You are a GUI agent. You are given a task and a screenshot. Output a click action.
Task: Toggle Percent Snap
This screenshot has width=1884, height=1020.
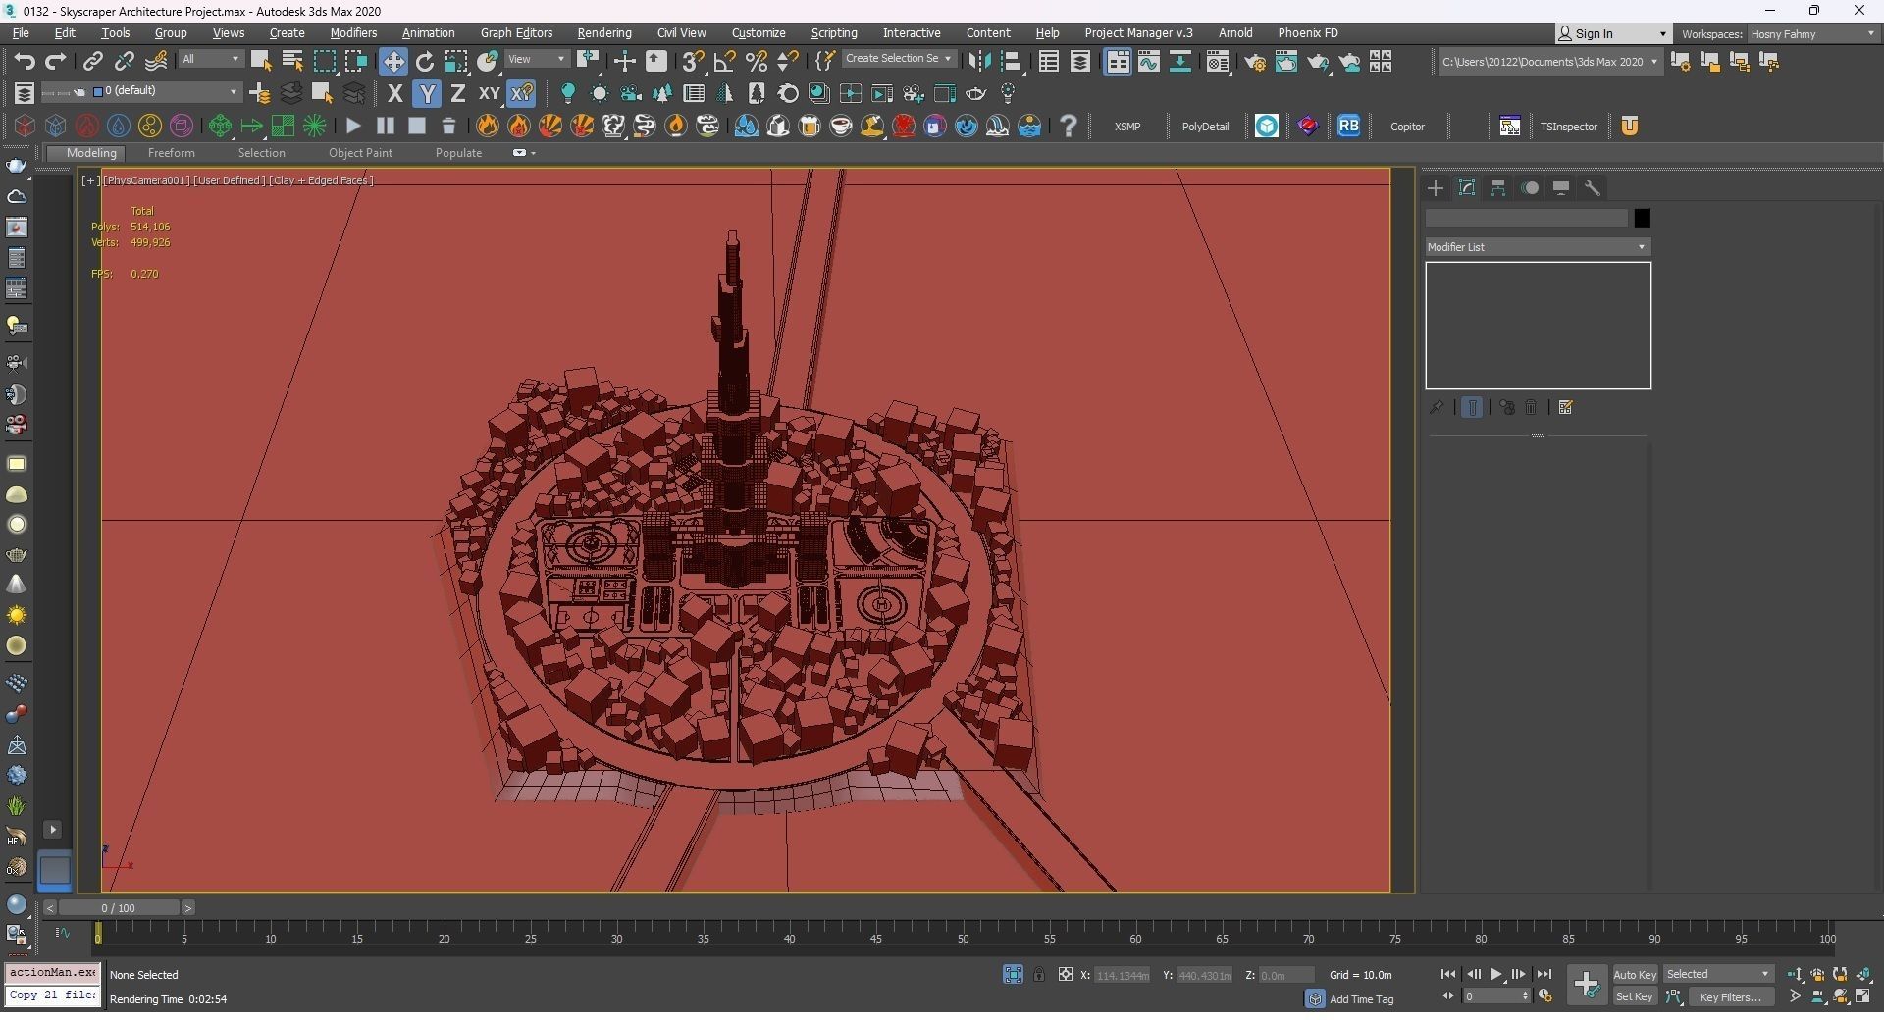(x=756, y=62)
